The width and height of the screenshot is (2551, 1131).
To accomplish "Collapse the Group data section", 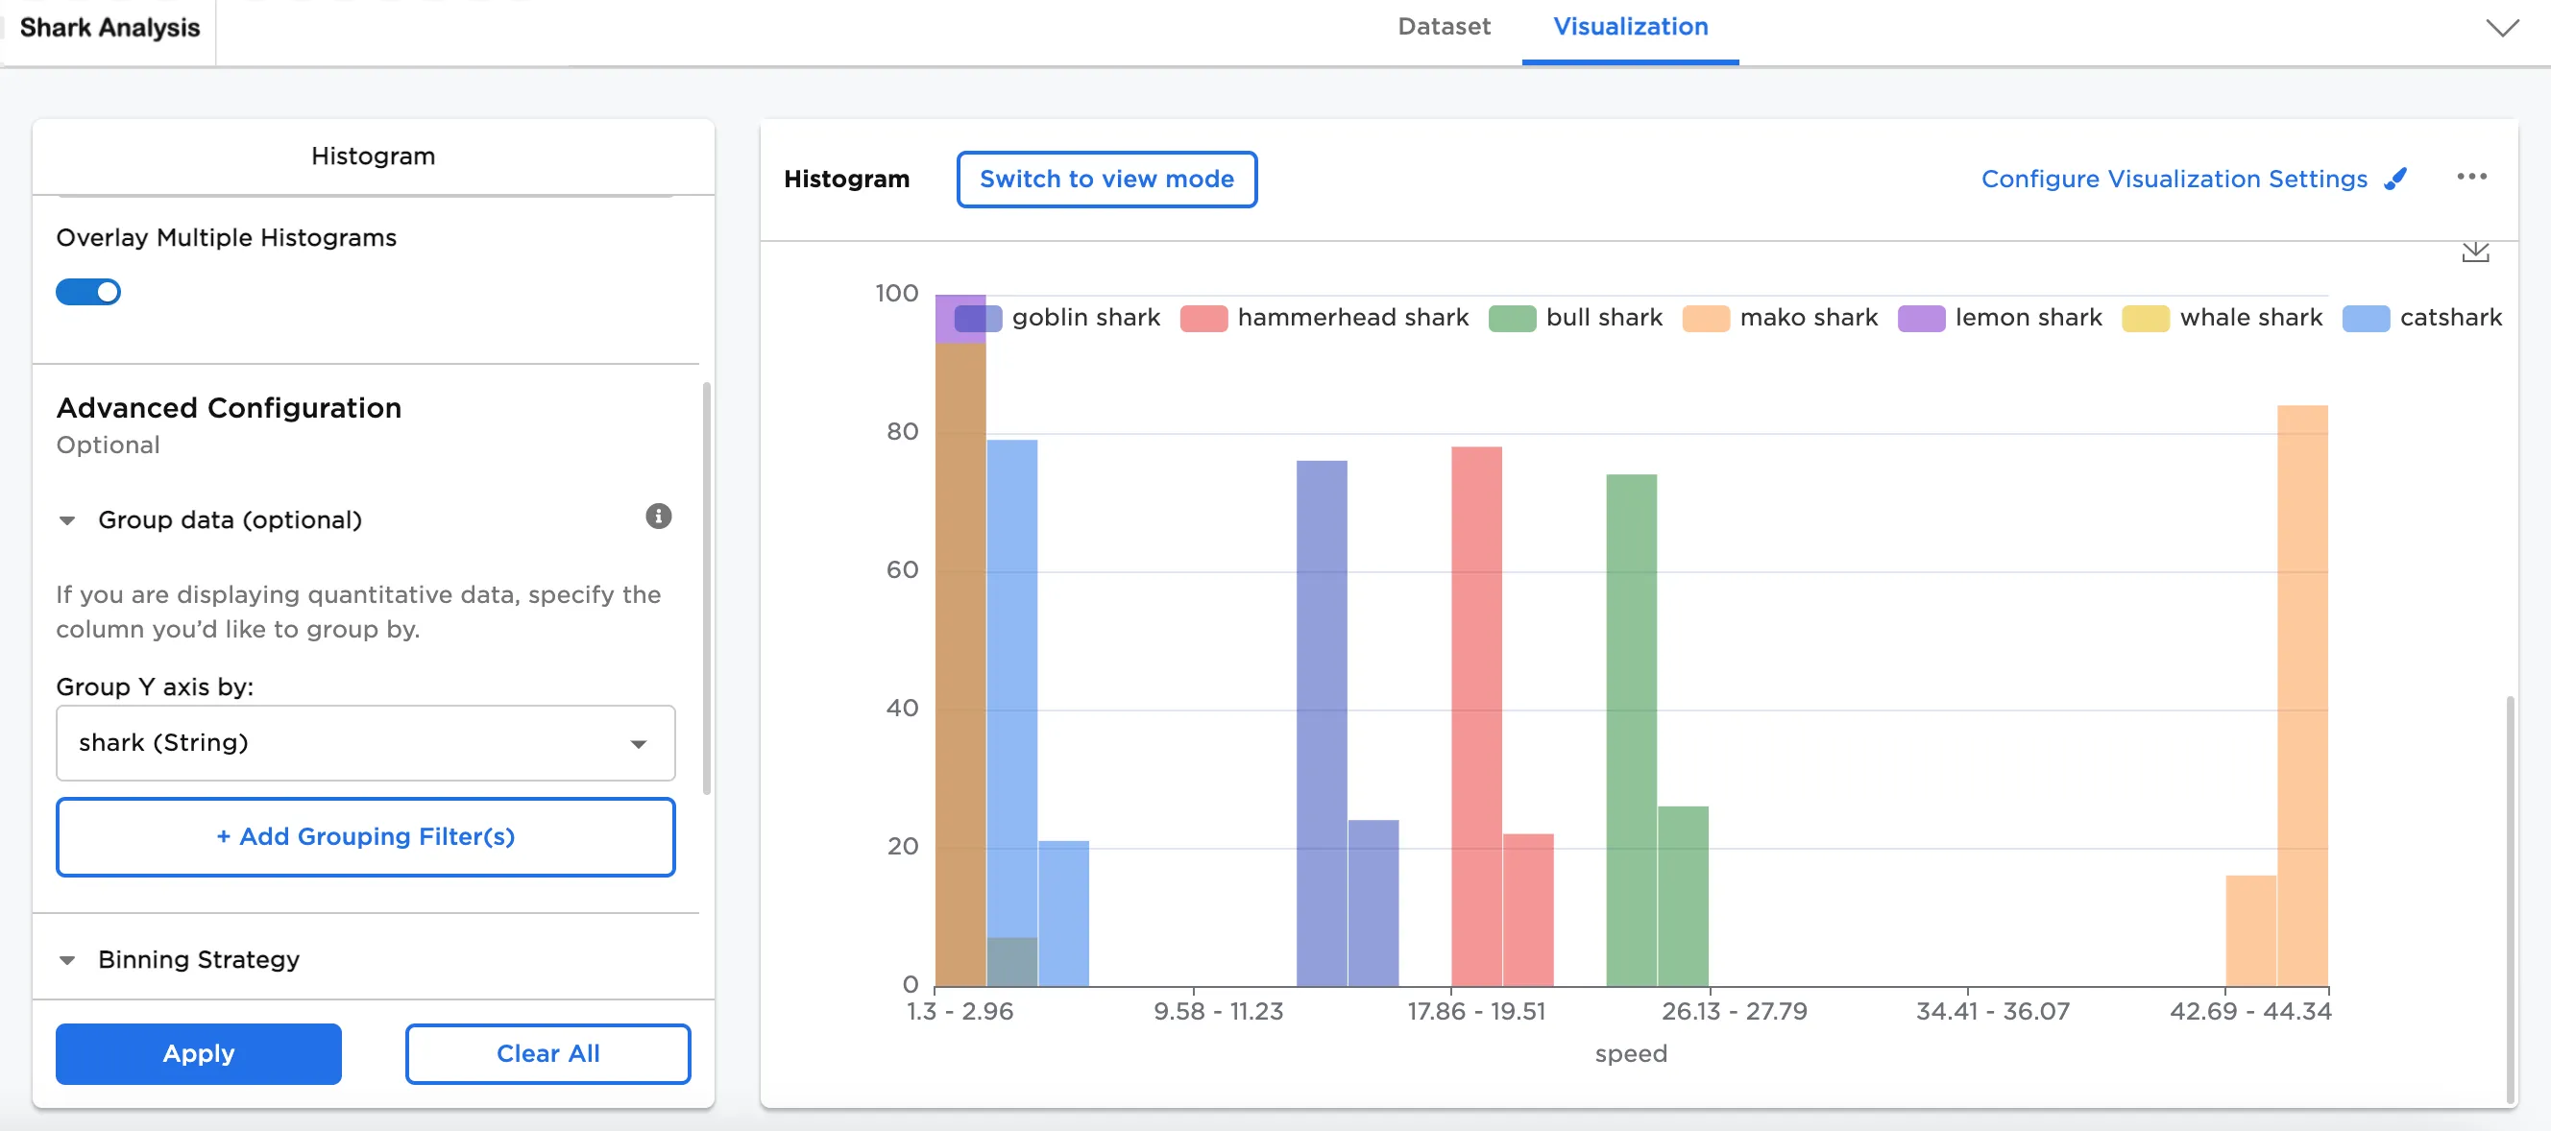I will (67, 520).
